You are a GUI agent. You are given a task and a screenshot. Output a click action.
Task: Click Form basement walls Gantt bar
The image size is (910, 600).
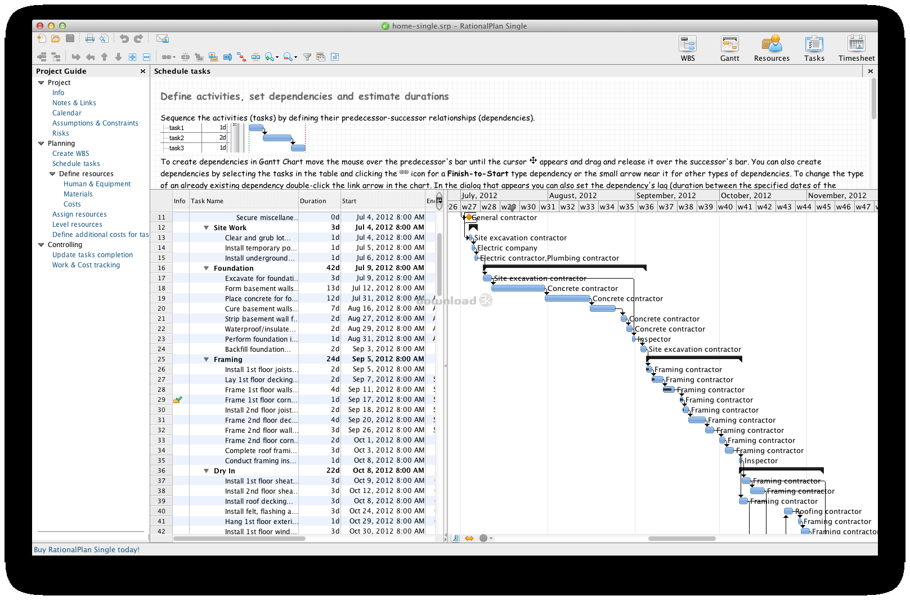(518, 289)
